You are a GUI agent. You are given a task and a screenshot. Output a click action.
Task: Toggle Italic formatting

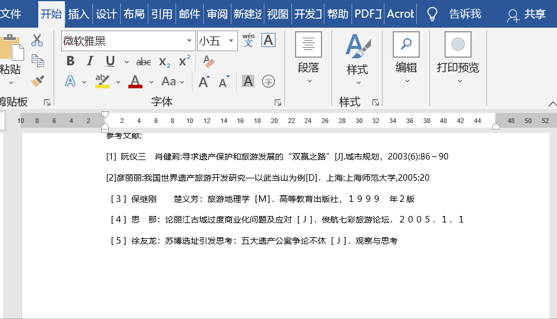pyautogui.click(x=90, y=61)
